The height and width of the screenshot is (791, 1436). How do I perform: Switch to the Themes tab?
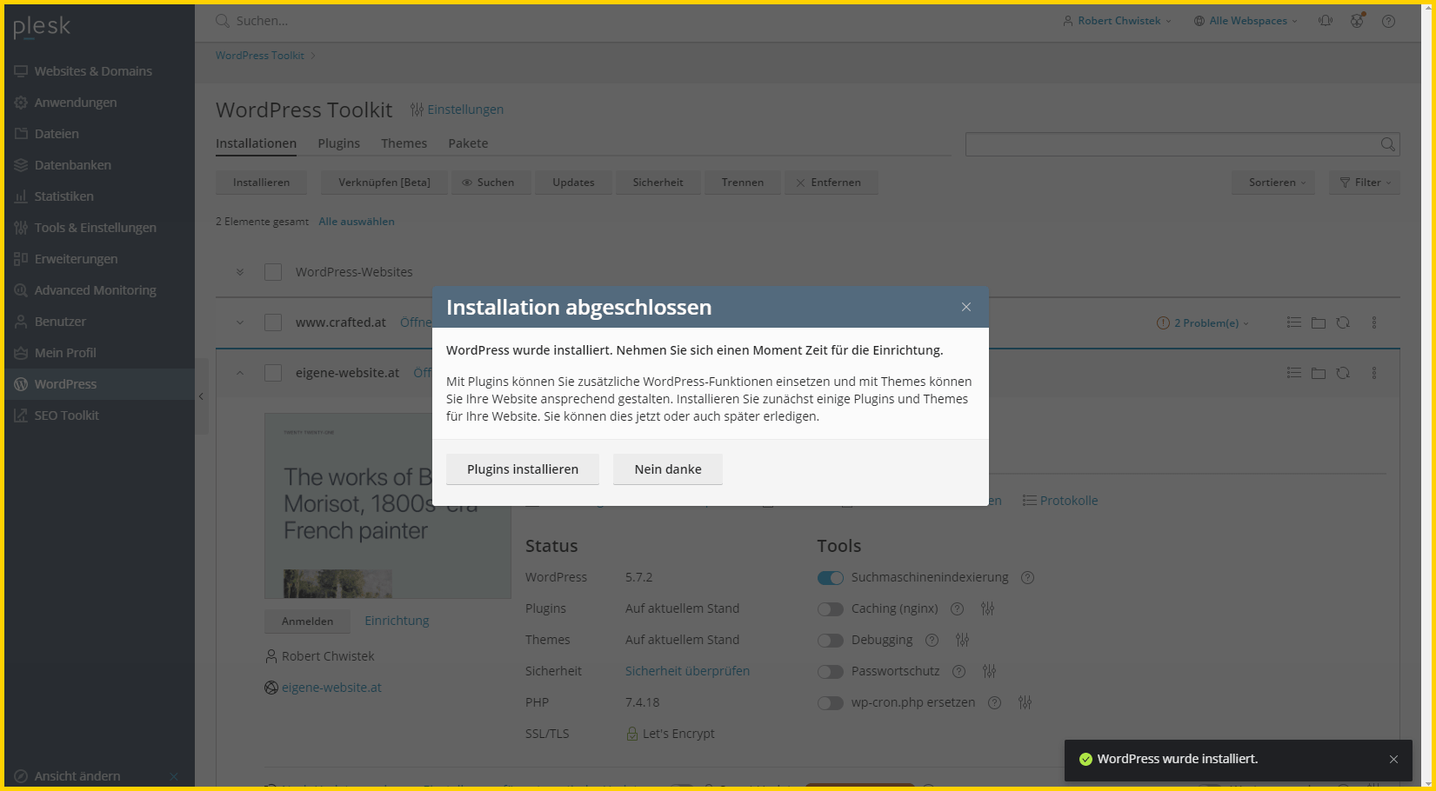(x=404, y=143)
